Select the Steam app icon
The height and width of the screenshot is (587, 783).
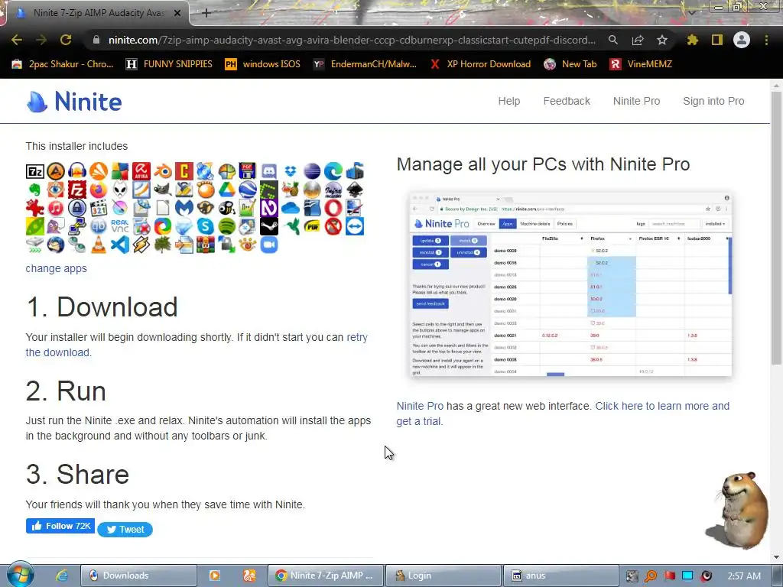click(269, 226)
